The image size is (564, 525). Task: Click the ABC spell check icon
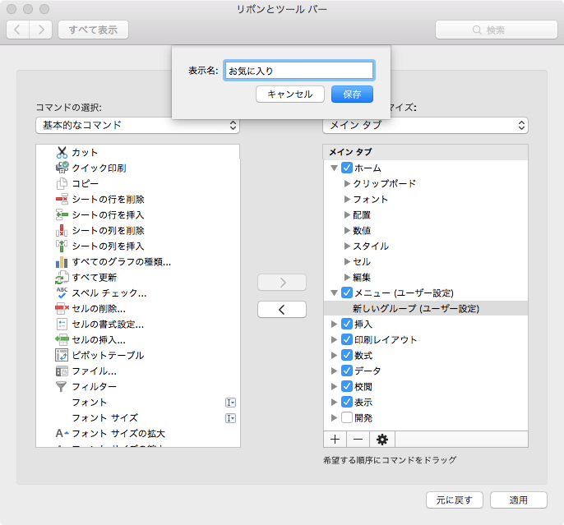pos(62,292)
